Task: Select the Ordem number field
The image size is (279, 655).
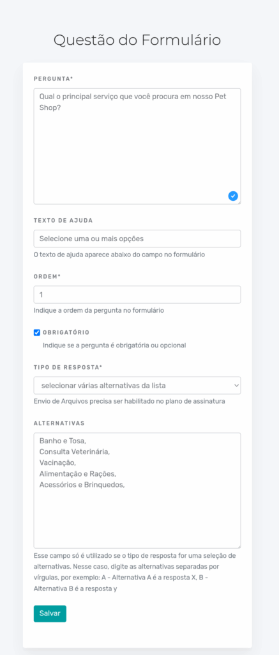Action: coord(137,294)
